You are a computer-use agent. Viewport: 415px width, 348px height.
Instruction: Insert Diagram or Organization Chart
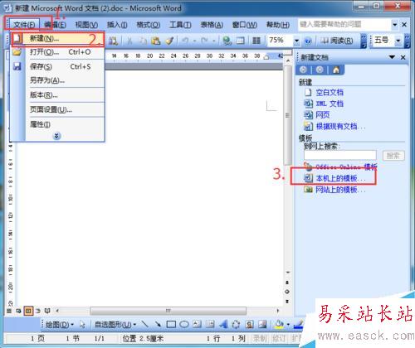tap(236, 324)
